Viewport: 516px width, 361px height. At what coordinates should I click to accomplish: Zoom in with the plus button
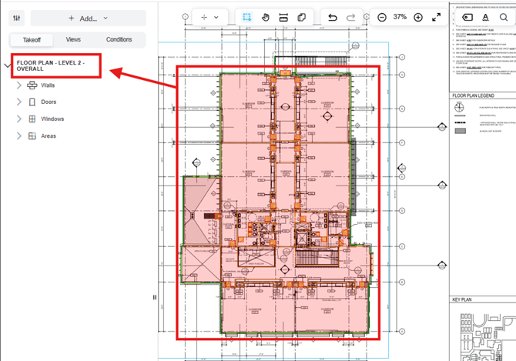click(x=418, y=17)
